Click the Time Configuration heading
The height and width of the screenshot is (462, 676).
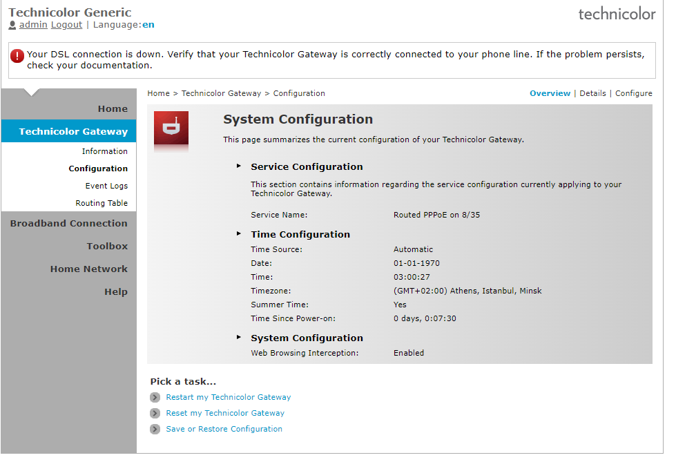click(300, 235)
